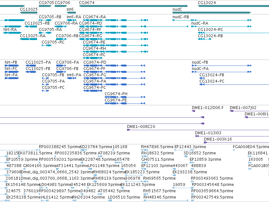
Task: Click the CG13024-PB protein label
Action: click(212, 75)
